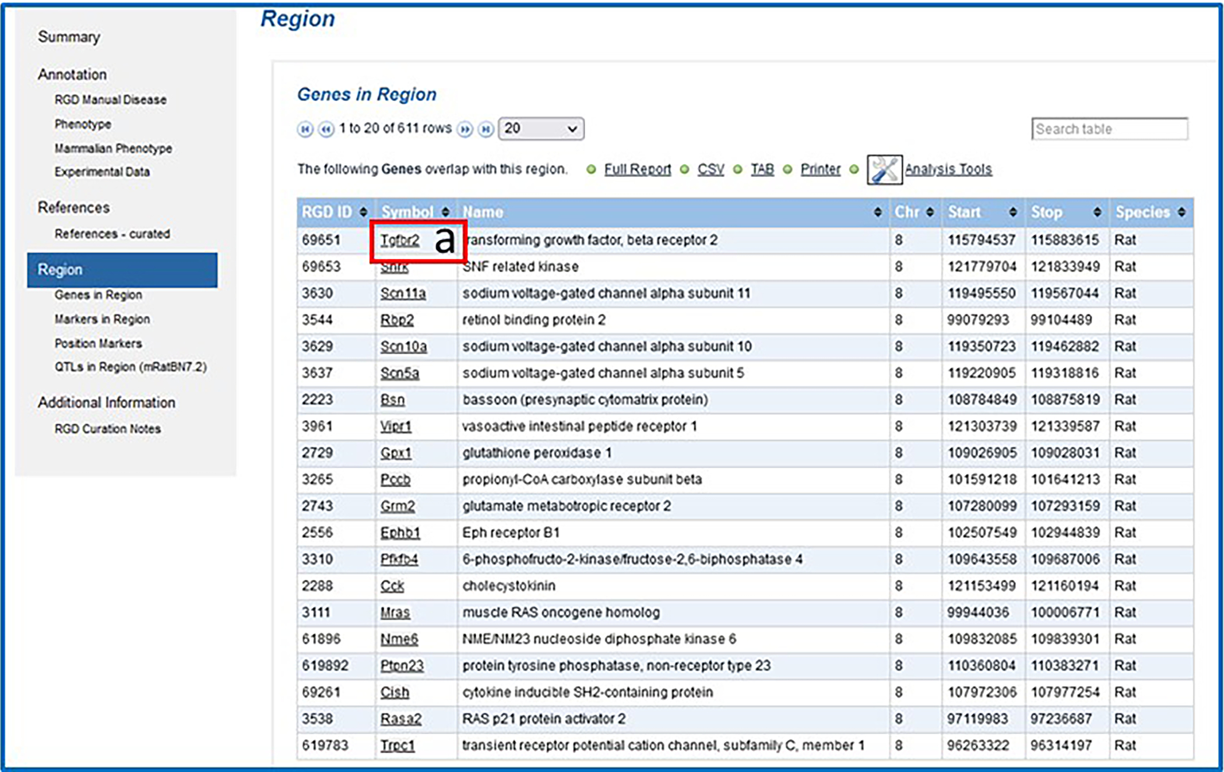
Task: Sort table by Name column arrows
Action: 878,212
